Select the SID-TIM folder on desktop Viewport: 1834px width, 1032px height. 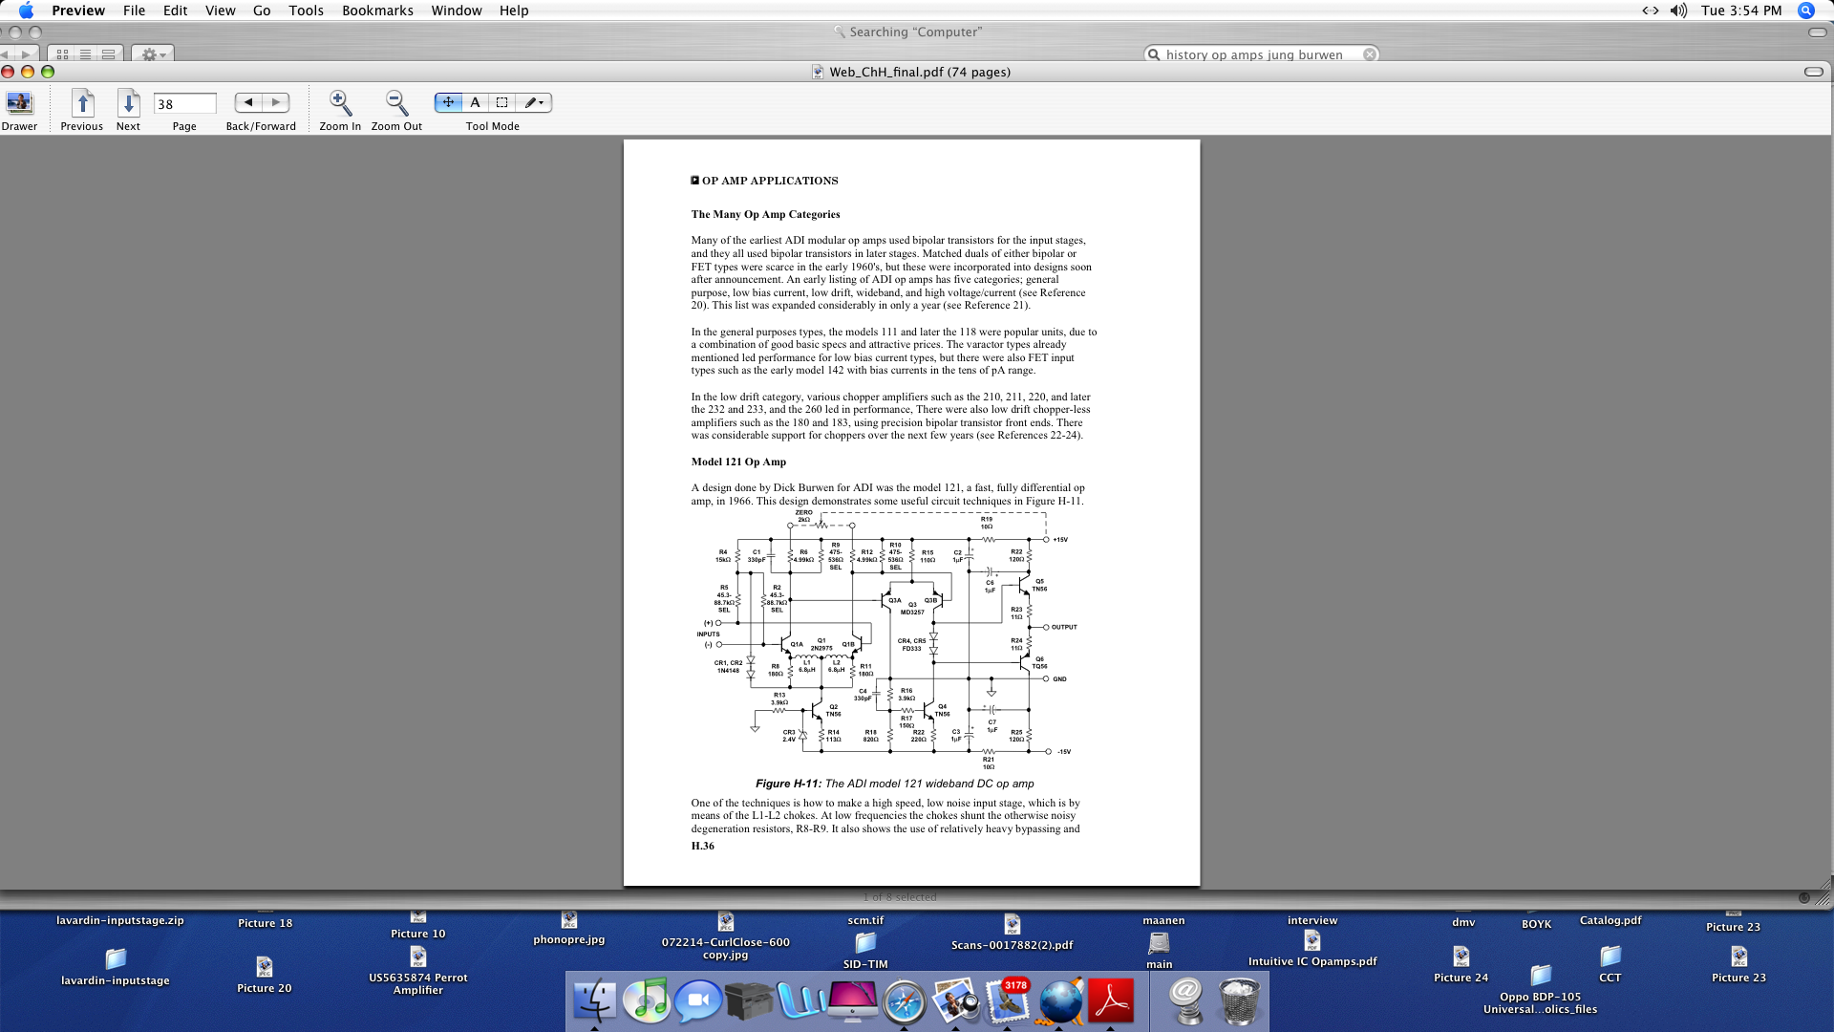pyautogui.click(x=865, y=950)
